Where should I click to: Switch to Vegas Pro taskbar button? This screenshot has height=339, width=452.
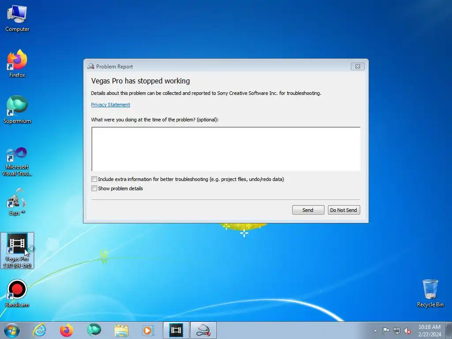(176, 330)
